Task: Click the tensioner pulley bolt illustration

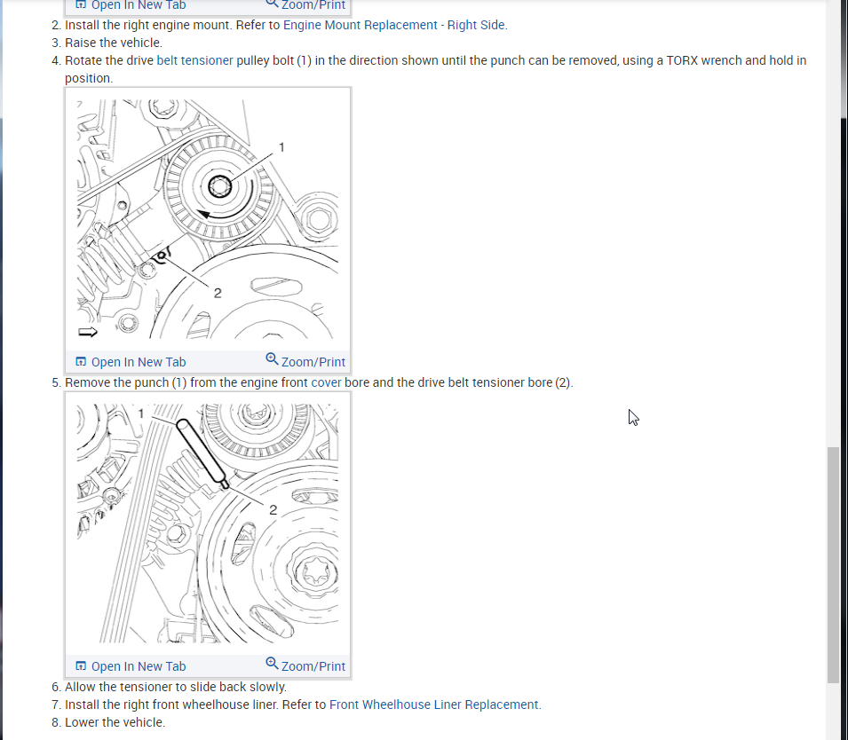Action: [x=208, y=219]
